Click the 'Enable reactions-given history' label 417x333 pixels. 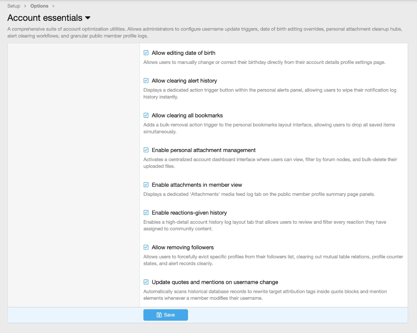pos(189,213)
